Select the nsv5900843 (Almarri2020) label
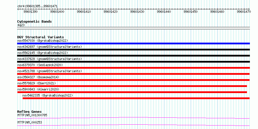Viewport: 258px width, 129px height. [x=38, y=89]
